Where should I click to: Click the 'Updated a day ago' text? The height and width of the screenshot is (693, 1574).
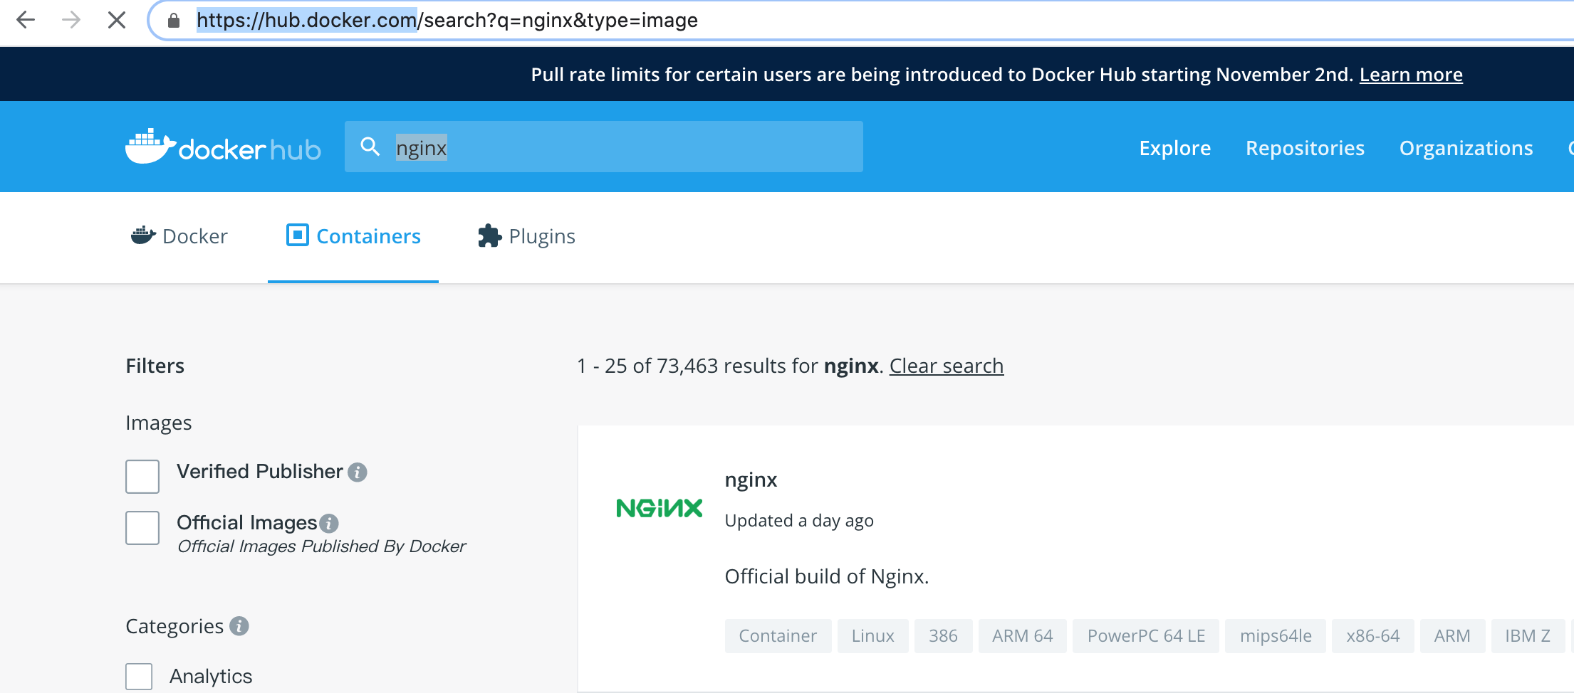click(x=799, y=521)
